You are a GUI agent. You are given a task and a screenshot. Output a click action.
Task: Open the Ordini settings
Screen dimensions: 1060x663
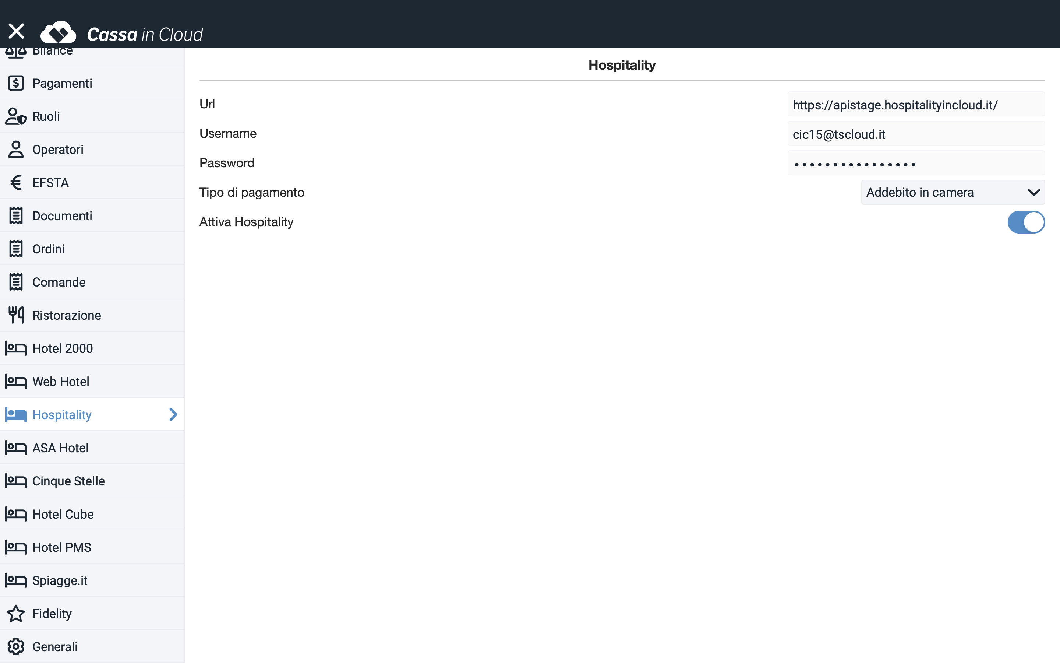pyautogui.click(x=92, y=249)
